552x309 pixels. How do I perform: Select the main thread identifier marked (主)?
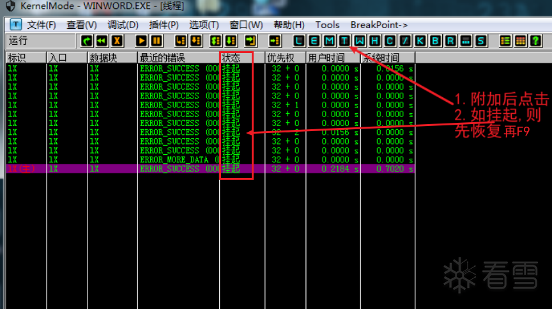click(21, 169)
